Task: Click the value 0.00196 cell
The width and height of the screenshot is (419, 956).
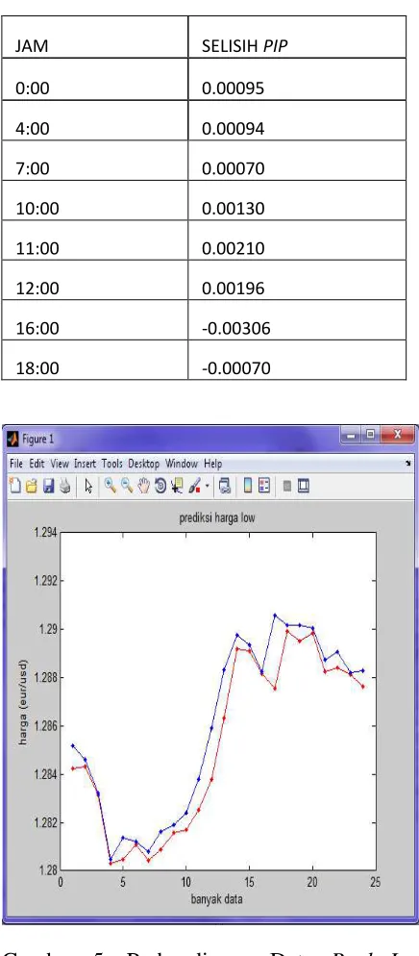Action: pyautogui.click(x=297, y=280)
